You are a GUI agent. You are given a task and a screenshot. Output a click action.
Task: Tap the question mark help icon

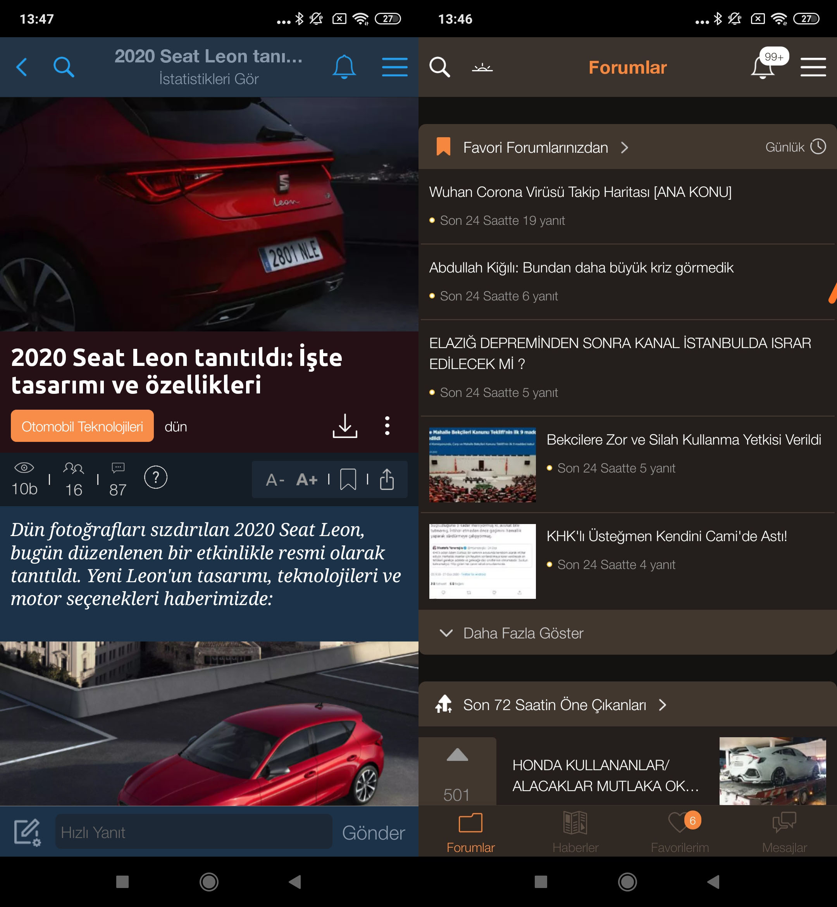tap(155, 477)
